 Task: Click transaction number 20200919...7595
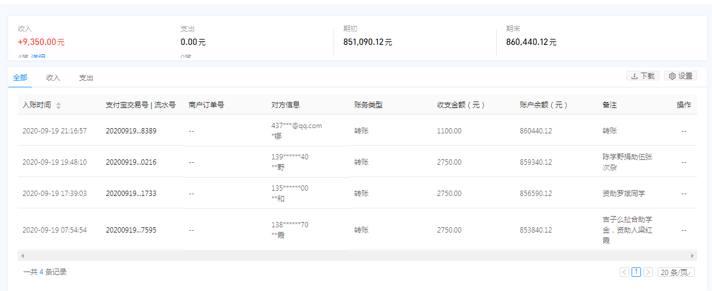pos(131,230)
